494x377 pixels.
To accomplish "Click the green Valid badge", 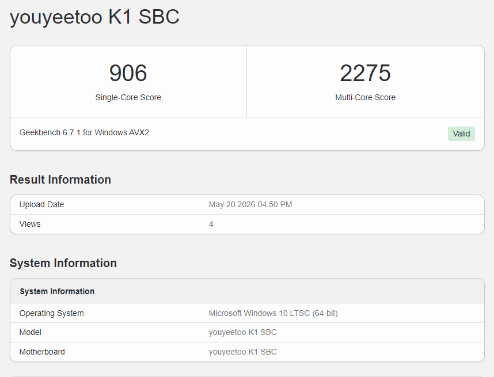I will click(x=461, y=134).
